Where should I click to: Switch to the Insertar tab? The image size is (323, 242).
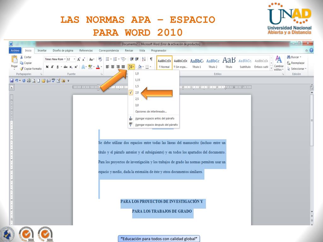point(42,50)
